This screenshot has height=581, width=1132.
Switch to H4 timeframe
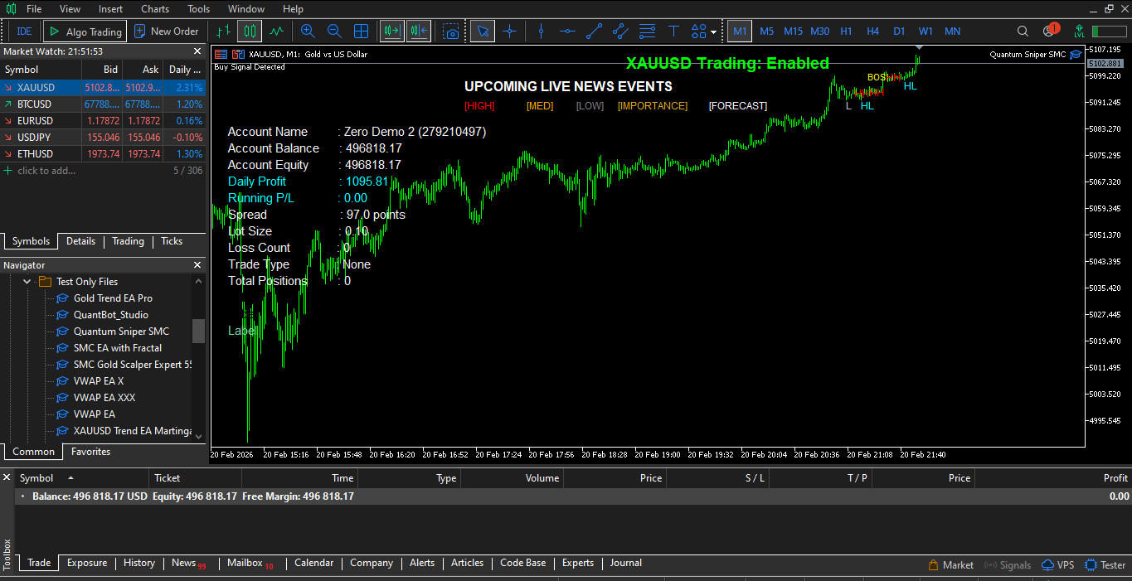tap(872, 31)
